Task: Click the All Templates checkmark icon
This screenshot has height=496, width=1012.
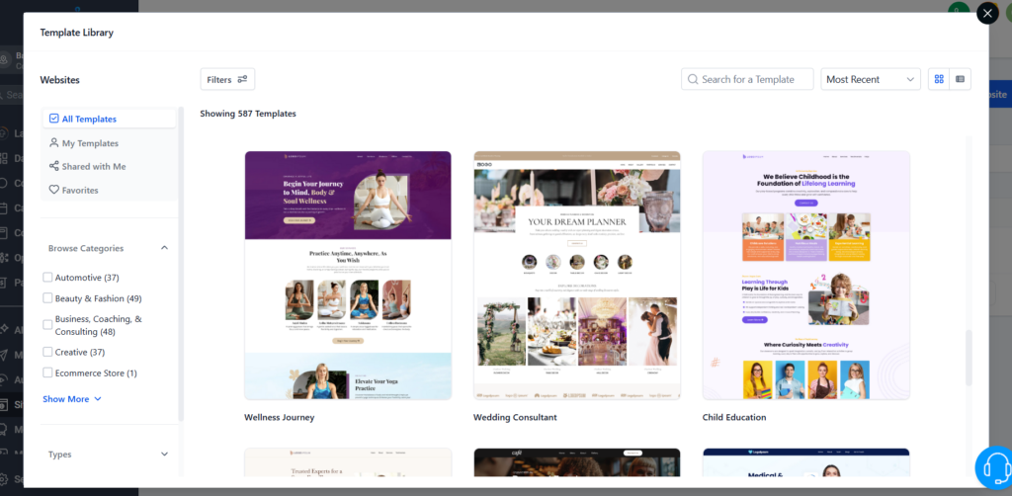Action: [x=54, y=119]
